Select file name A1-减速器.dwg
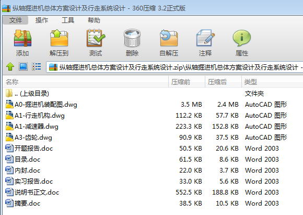The width and height of the screenshot is (303, 215). point(37,127)
